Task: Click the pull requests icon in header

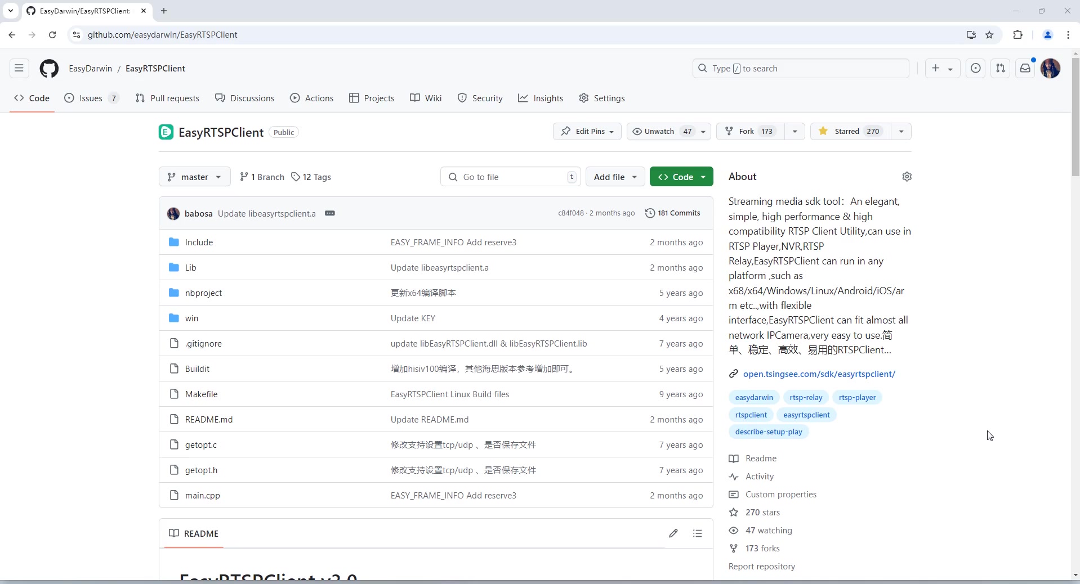Action: coord(1001,69)
